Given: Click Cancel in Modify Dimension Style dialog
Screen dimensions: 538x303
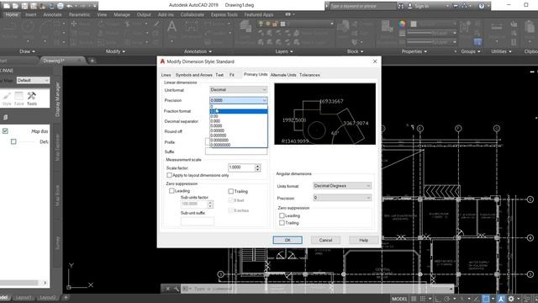Looking at the screenshot, I should [325, 240].
